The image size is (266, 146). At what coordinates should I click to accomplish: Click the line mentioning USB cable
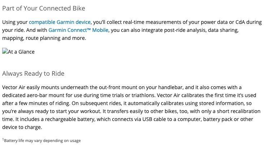(x=127, y=119)
